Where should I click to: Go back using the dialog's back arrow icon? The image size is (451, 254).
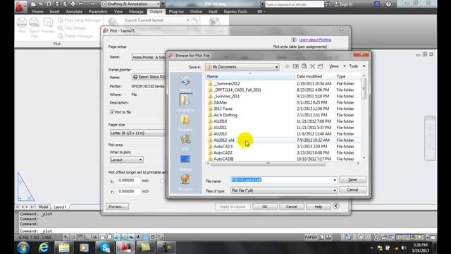coord(287,66)
